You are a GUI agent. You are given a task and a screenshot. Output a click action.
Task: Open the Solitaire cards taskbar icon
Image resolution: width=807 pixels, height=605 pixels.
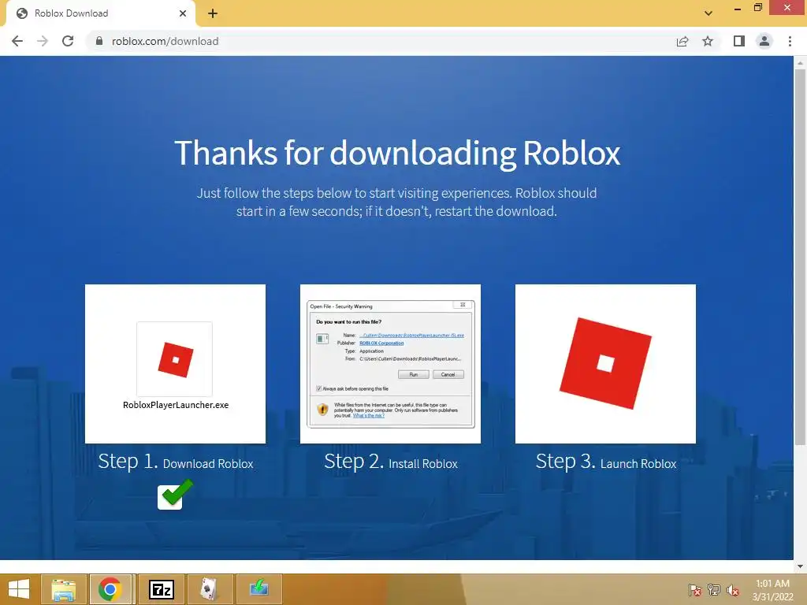pos(210,589)
